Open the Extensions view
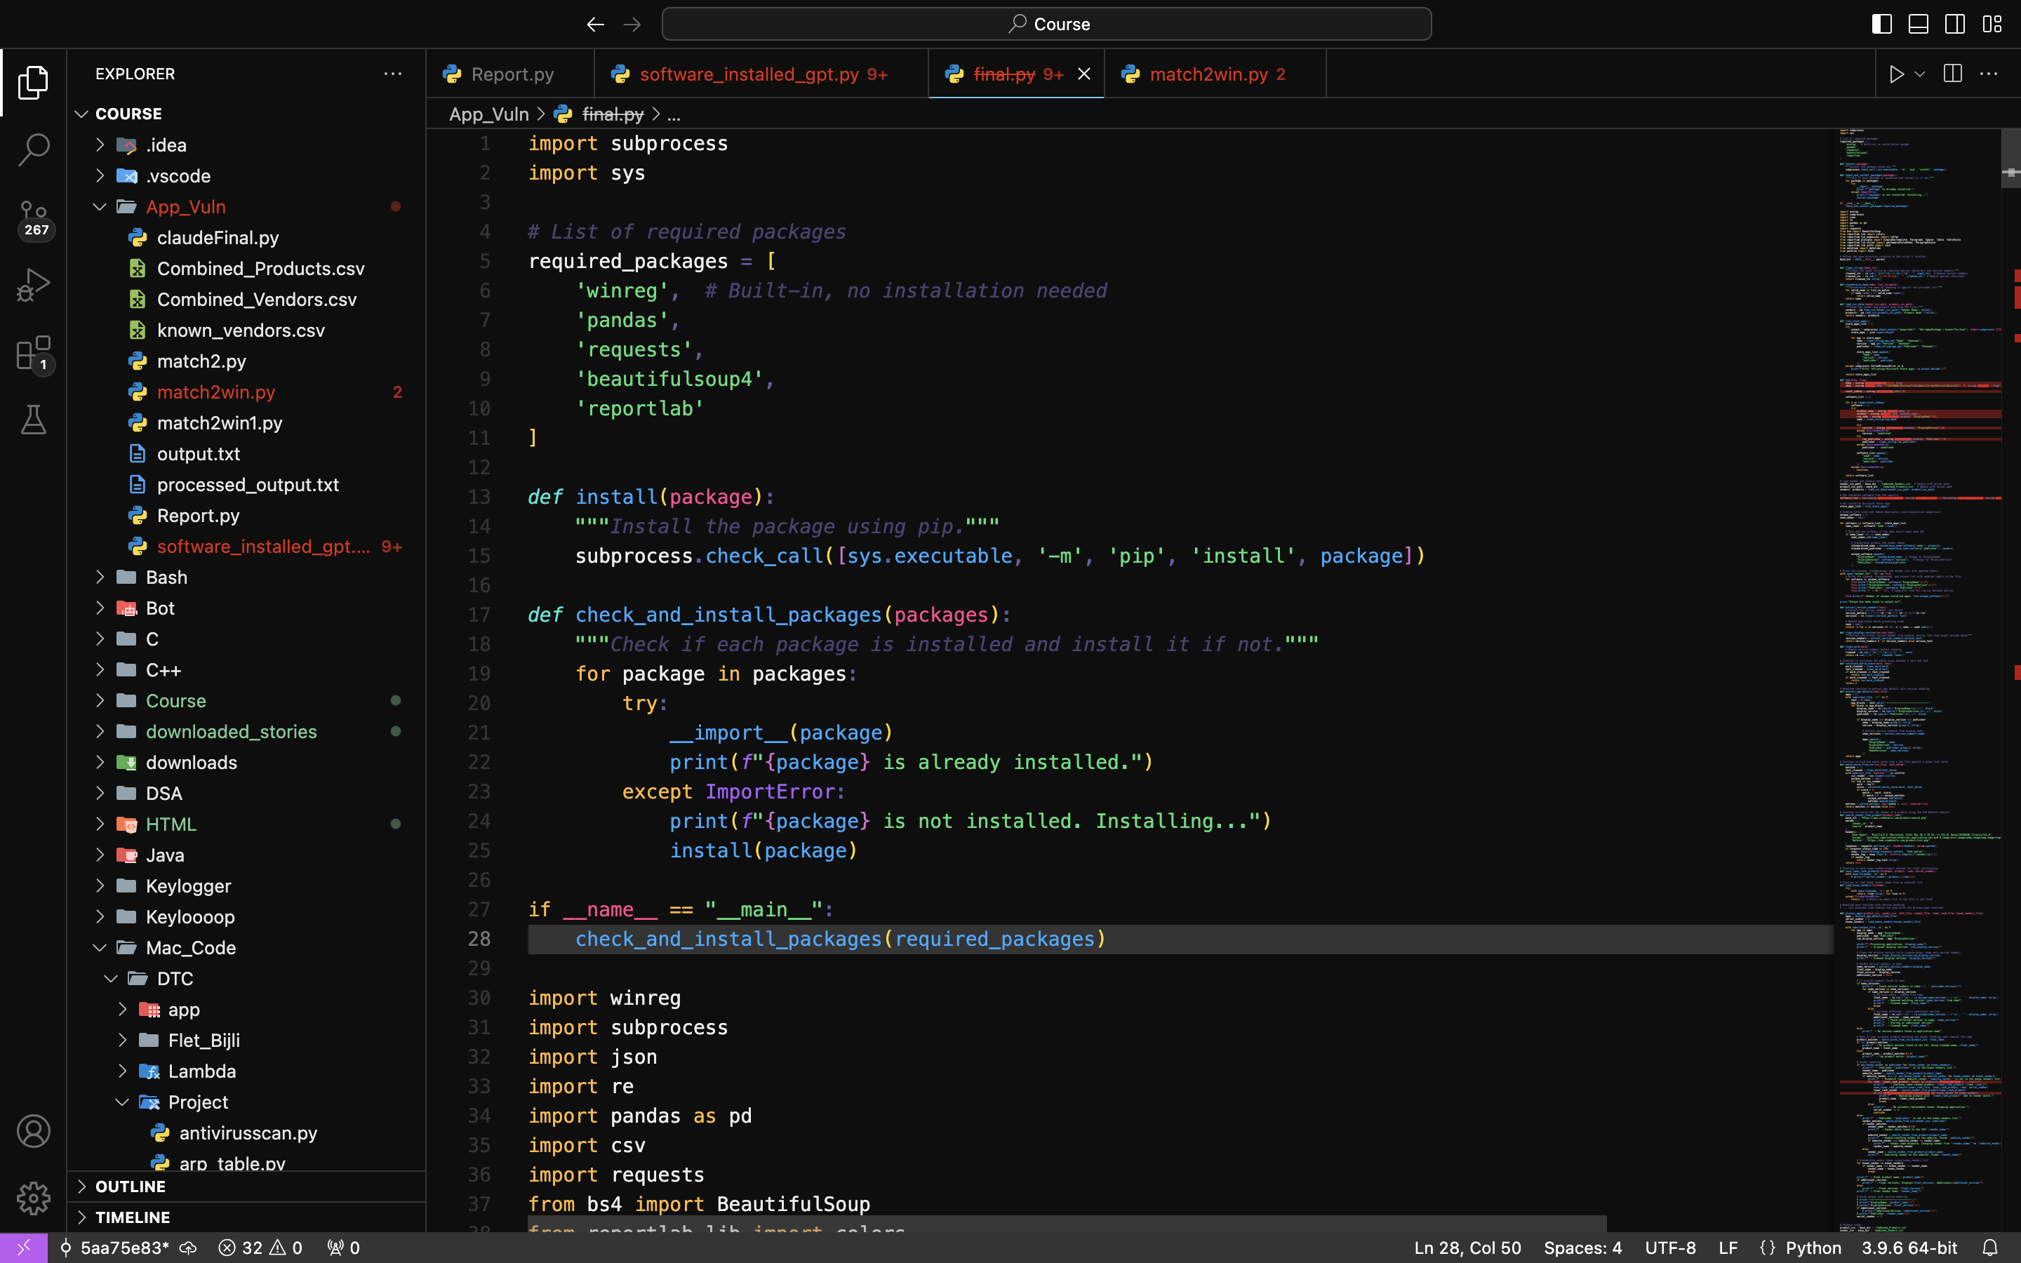This screenshot has height=1263, width=2021. pos(34,354)
